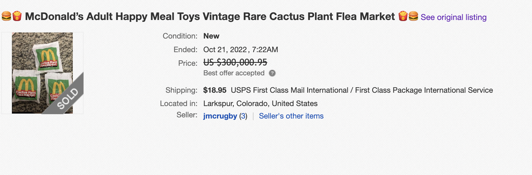The image size is (532, 175).
Task: Click the help icon beside Best offer accepted
Action: coord(272,73)
